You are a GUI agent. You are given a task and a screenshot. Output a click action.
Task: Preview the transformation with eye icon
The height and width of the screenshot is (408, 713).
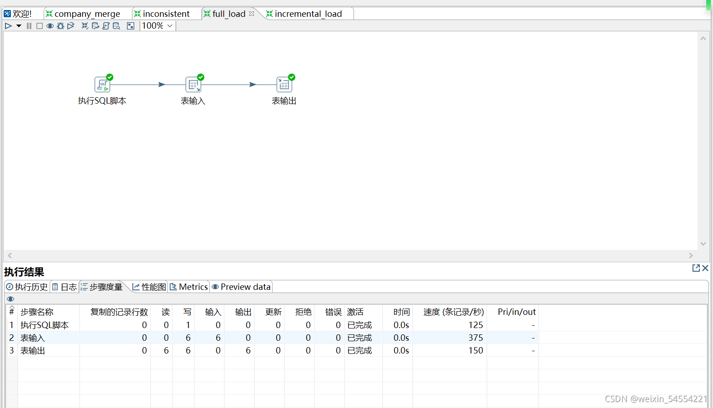point(50,26)
